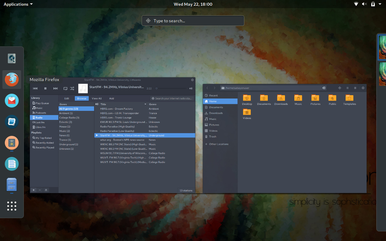Stop the current radio playback

[45, 88]
